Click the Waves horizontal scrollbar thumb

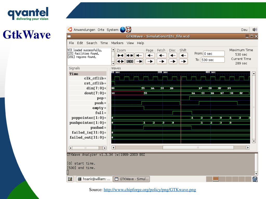coord(198,147)
